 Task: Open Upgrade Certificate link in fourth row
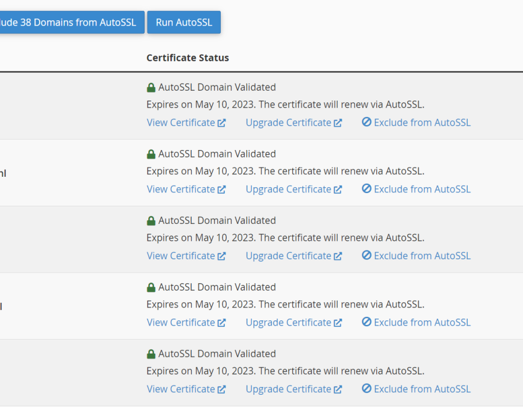294,323
